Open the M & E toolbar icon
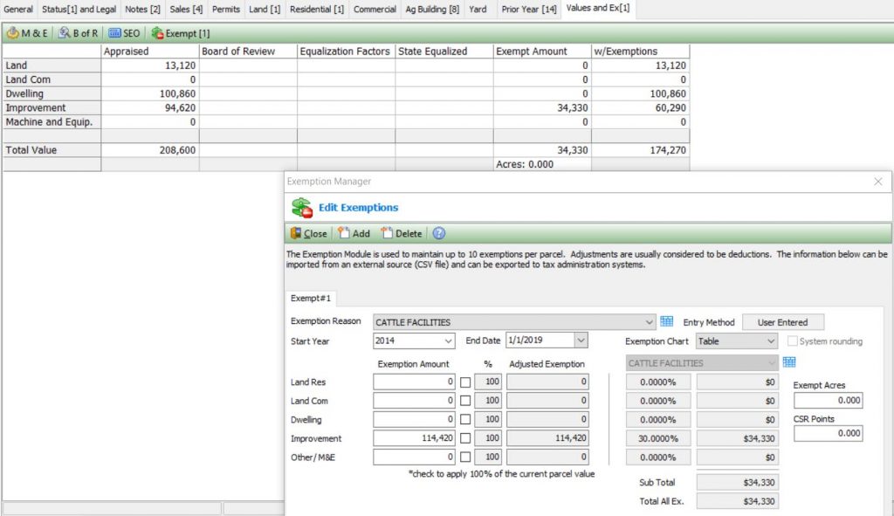894x516 pixels. click(28, 33)
